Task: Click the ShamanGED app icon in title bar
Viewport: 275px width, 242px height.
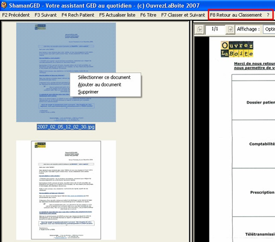Action: pos(4,5)
